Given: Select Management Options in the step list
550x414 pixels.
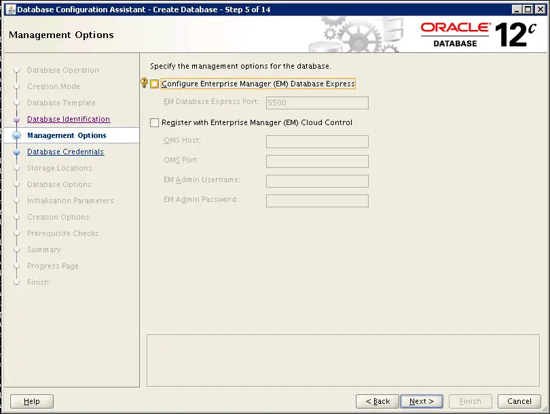Looking at the screenshot, I should coord(67,135).
